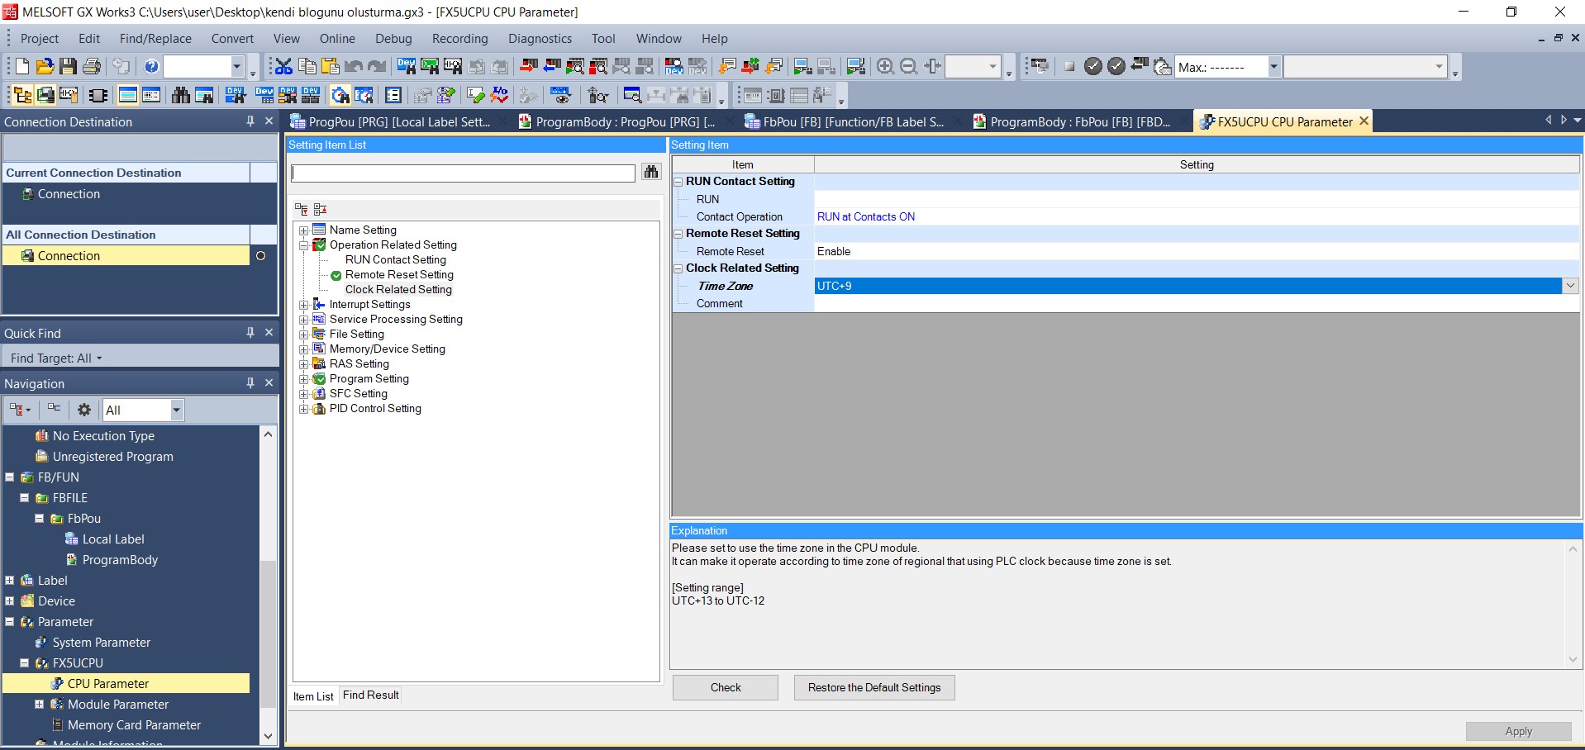Open the Find Target All dropdown
The image size is (1585, 750).
coord(56,358)
